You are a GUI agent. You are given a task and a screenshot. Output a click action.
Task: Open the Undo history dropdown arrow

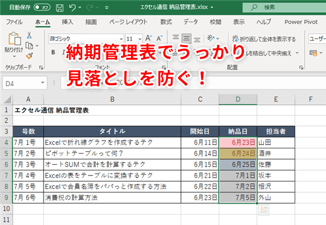pos(80,8)
